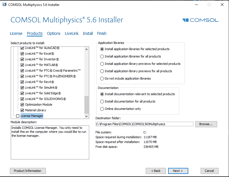Choose Do not include application libraries
Viewport: 229px width, 177px height.
[102, 78]
